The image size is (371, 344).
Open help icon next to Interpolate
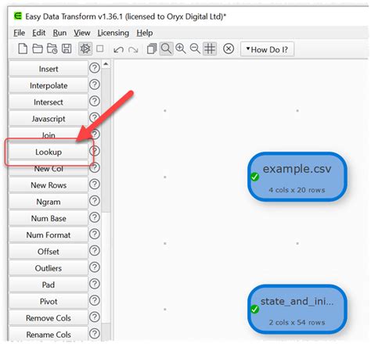pos(95,84)
